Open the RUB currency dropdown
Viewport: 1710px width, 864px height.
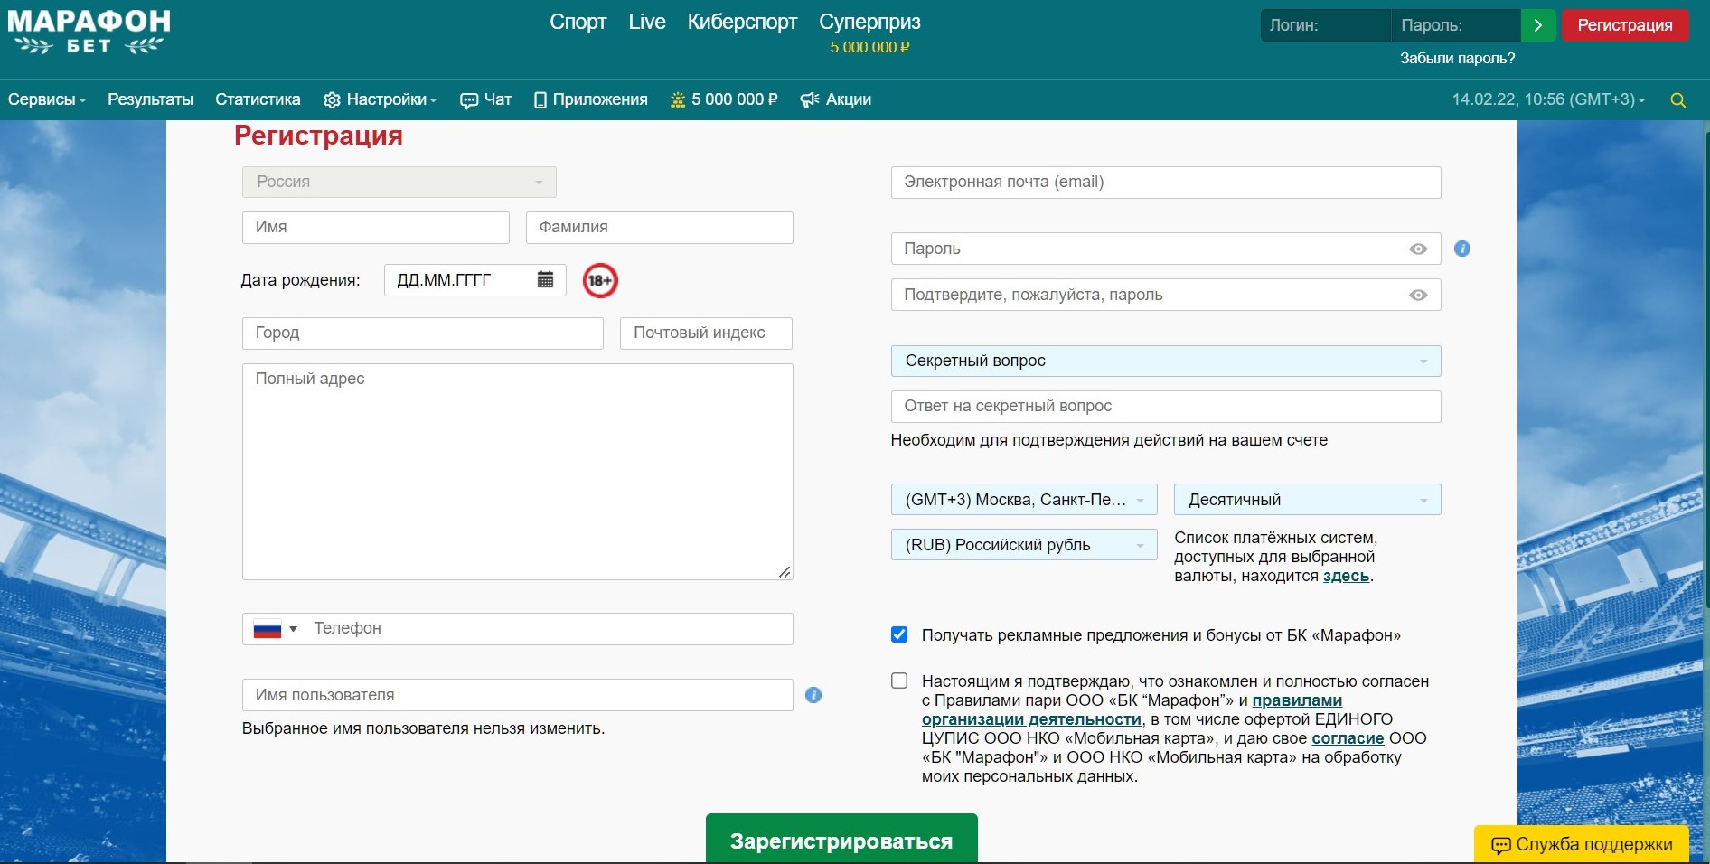pyautogui.click(x=1024, y=545)
